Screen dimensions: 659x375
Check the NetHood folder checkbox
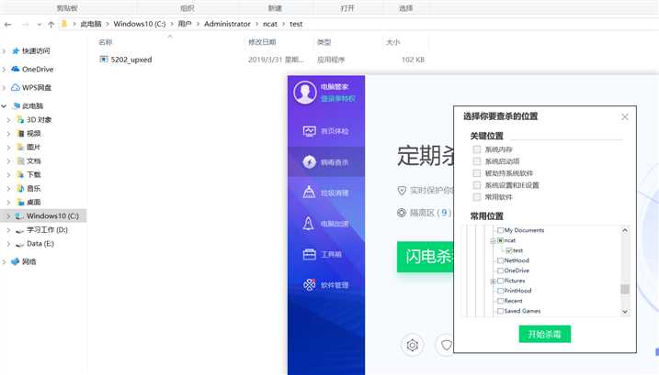(x=500, y=260)
